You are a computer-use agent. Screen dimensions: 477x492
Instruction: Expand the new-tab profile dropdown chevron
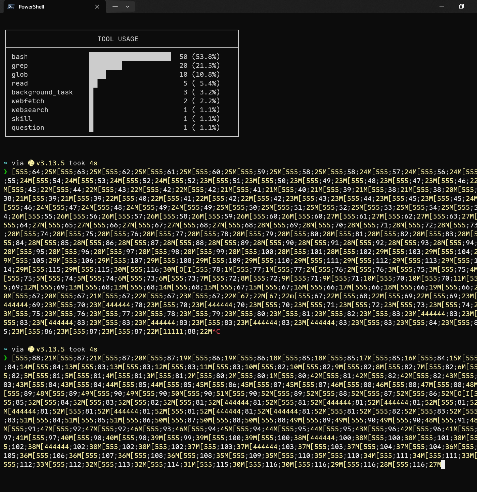click(128, 6)
